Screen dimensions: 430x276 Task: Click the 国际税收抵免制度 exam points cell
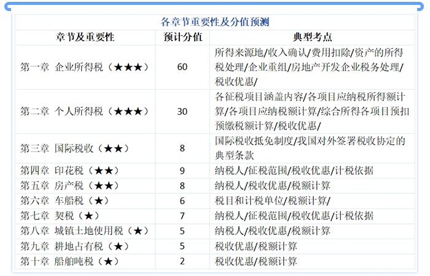click(x=310, y=148)
